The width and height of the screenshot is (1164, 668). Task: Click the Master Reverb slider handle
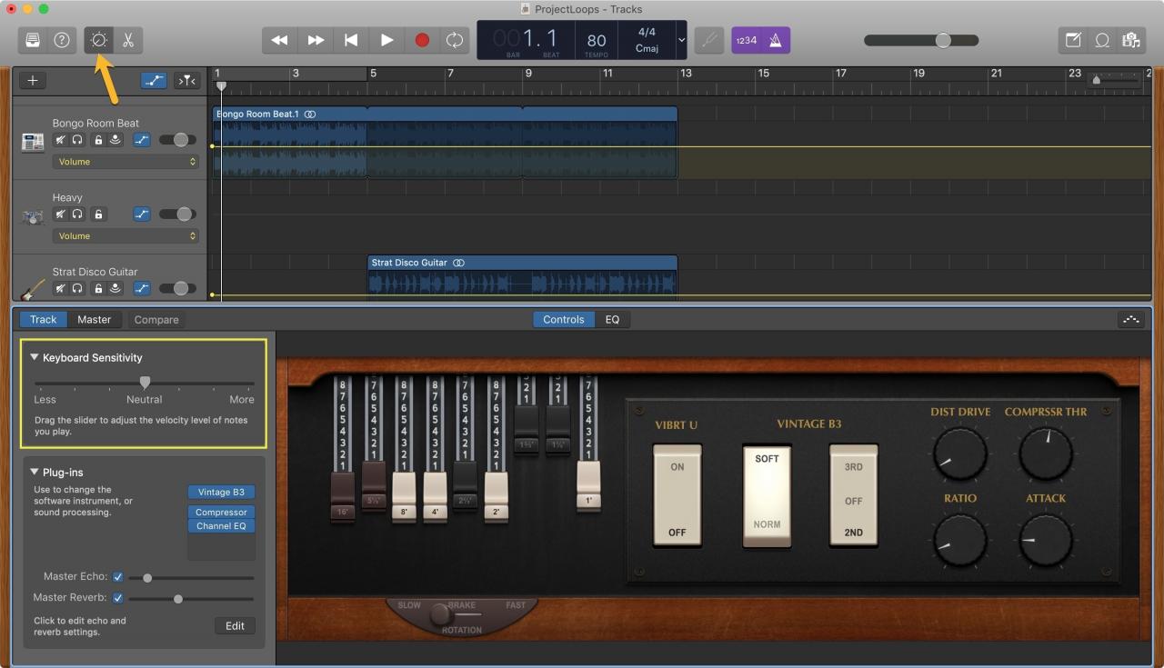178,598
